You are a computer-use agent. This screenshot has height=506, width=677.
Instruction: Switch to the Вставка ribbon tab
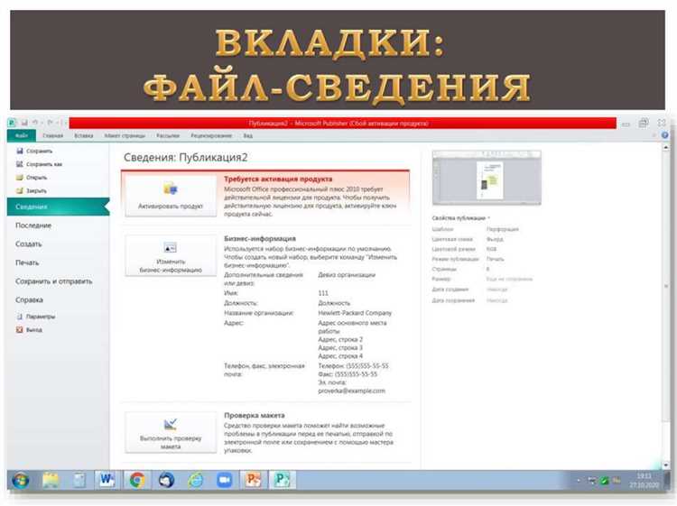84,135
